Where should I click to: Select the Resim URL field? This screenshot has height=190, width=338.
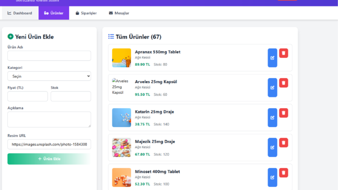(49, 144)
